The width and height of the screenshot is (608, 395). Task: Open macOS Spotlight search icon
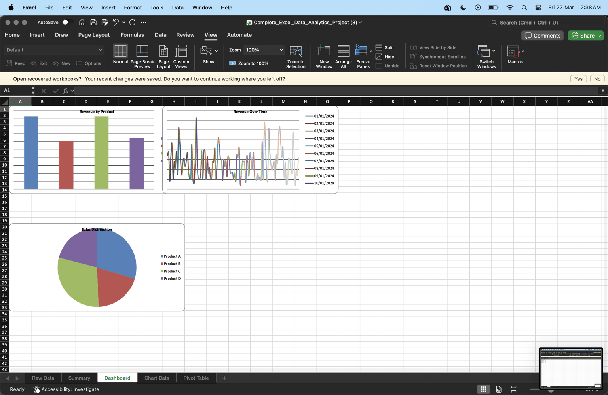524,8
